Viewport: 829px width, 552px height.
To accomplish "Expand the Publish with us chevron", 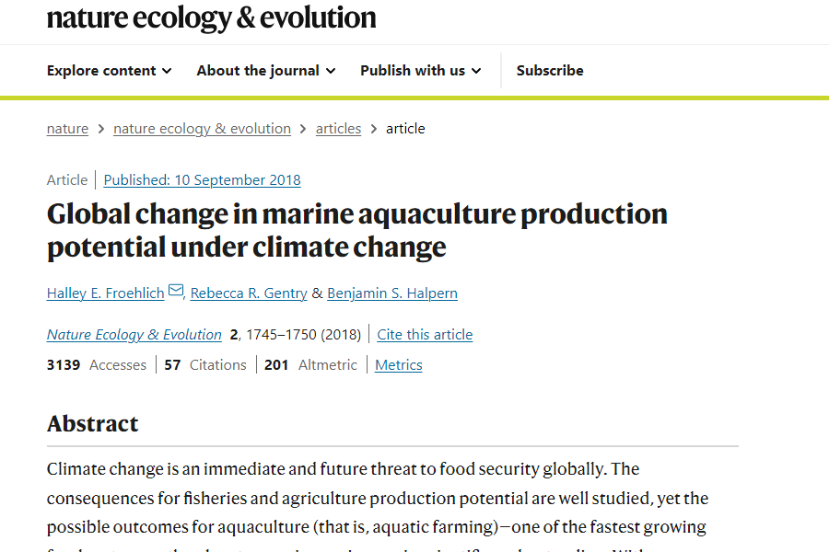I will 476,71.
